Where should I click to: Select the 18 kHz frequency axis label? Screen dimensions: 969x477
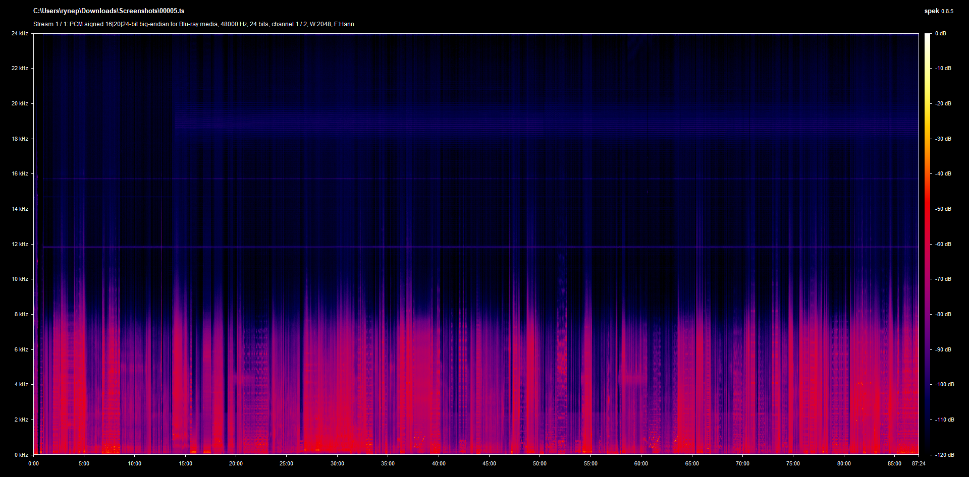[20, 139]
